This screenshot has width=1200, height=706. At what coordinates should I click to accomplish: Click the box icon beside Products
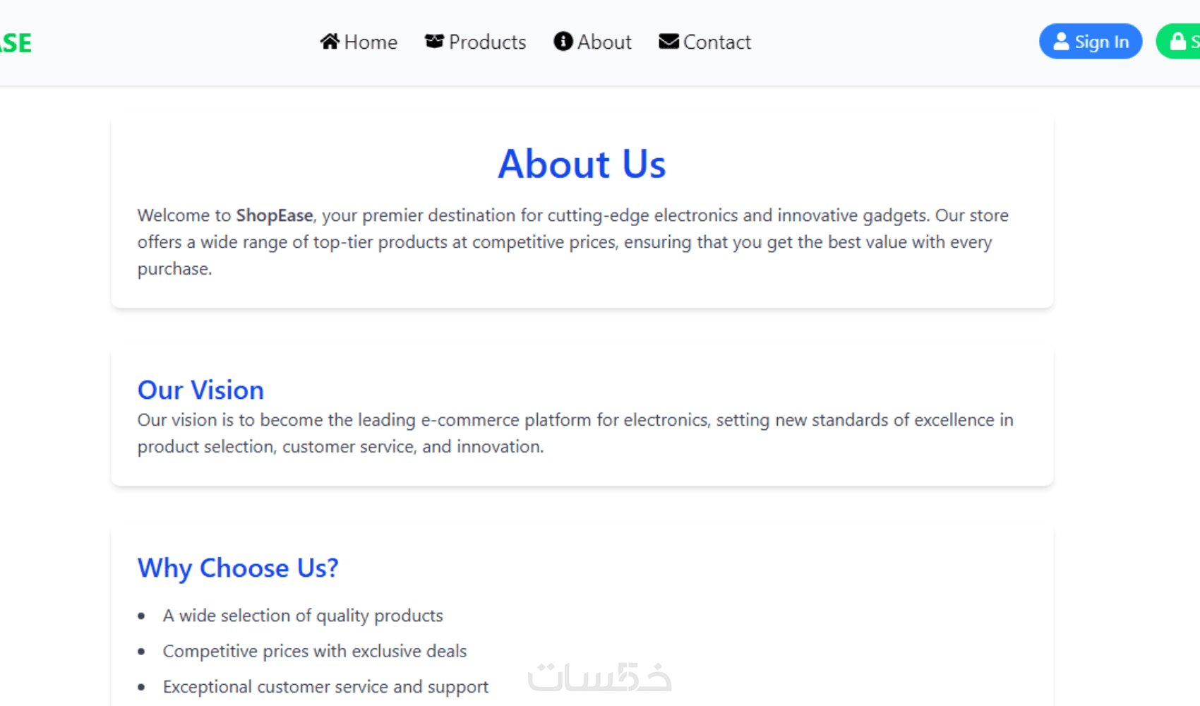pos(434,42)
